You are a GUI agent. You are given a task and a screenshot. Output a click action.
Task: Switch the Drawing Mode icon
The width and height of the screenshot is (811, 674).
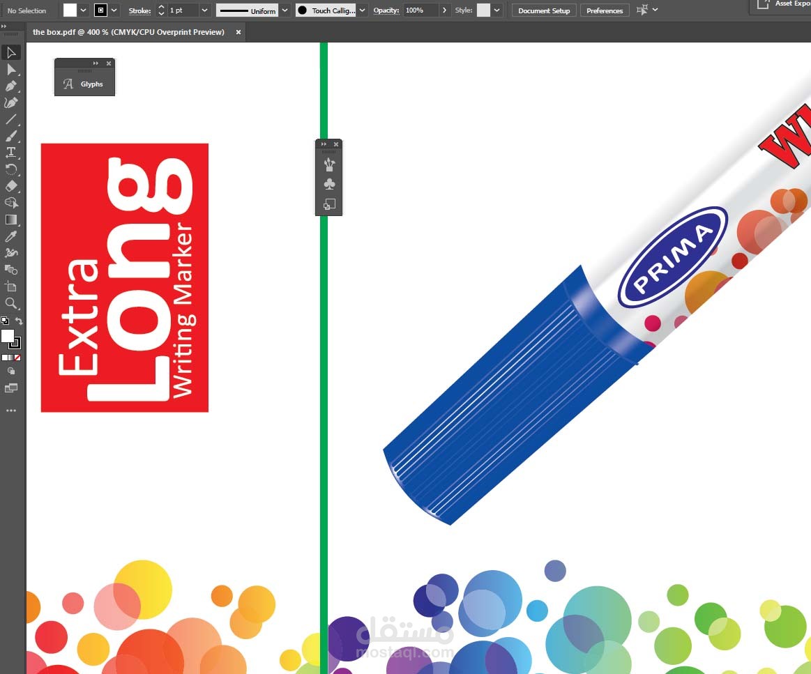click(x=11, y=371)
